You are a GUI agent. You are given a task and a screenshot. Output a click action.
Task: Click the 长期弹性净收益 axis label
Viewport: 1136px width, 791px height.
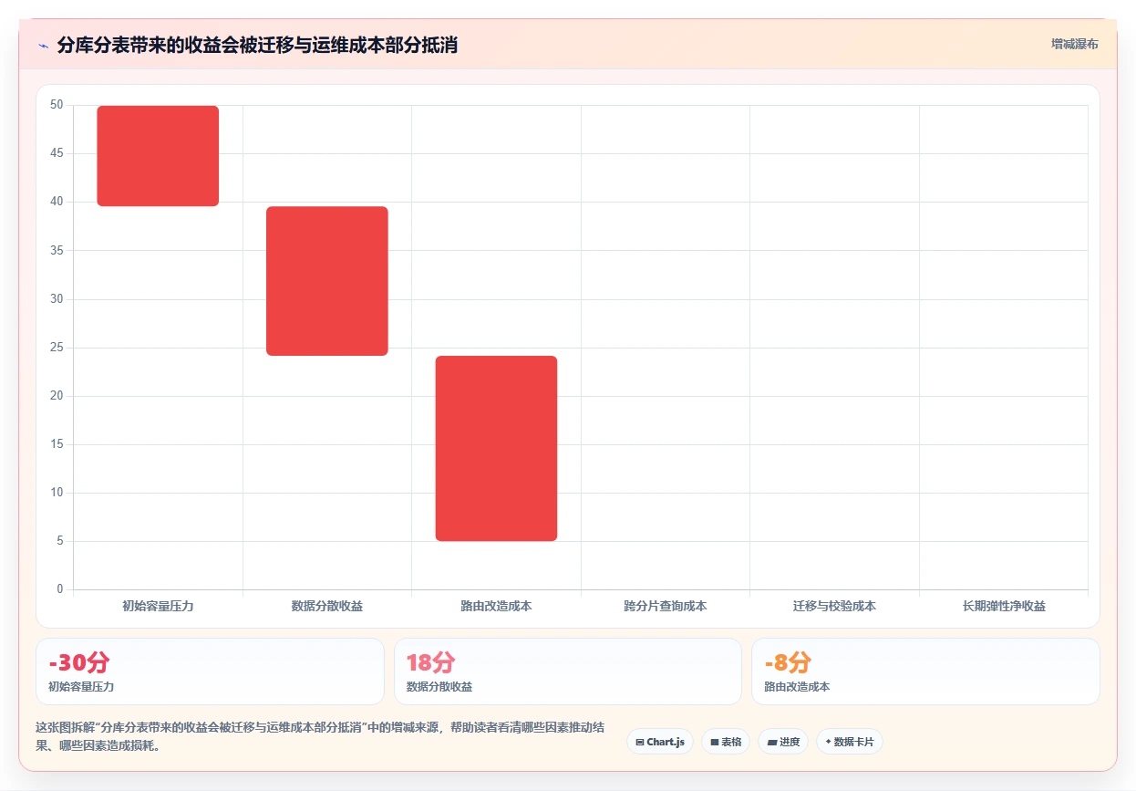[1004, 606]
